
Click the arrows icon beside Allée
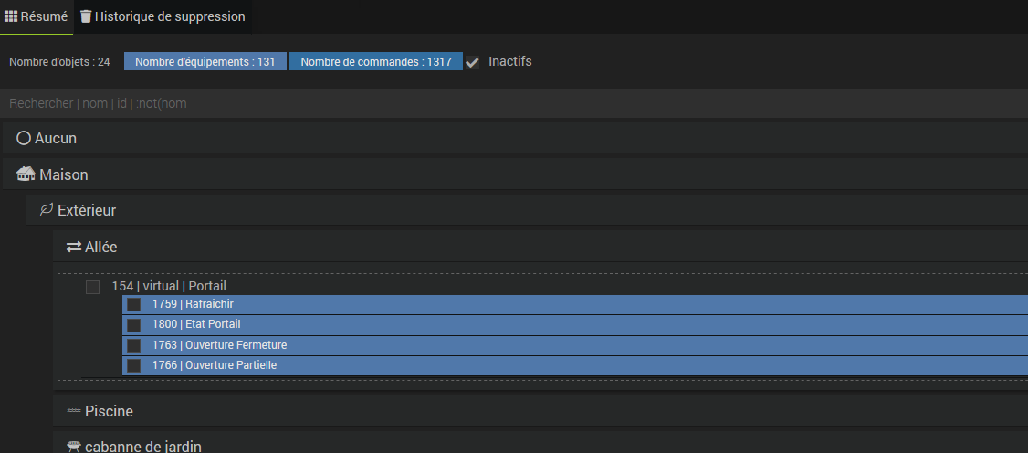[74, 247]
